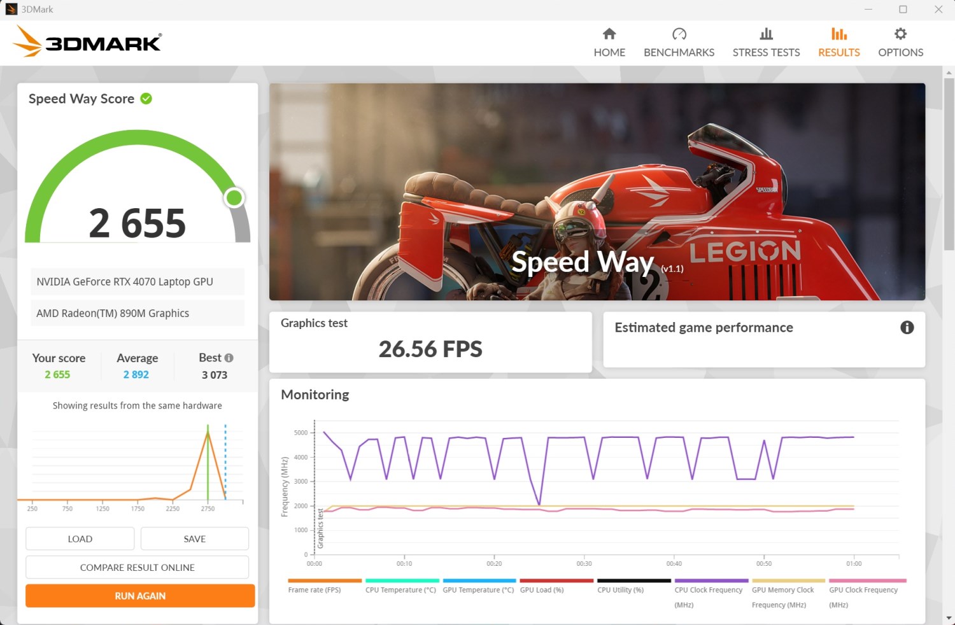Click "Showing results from the same hardware" text

coord(138,405)
